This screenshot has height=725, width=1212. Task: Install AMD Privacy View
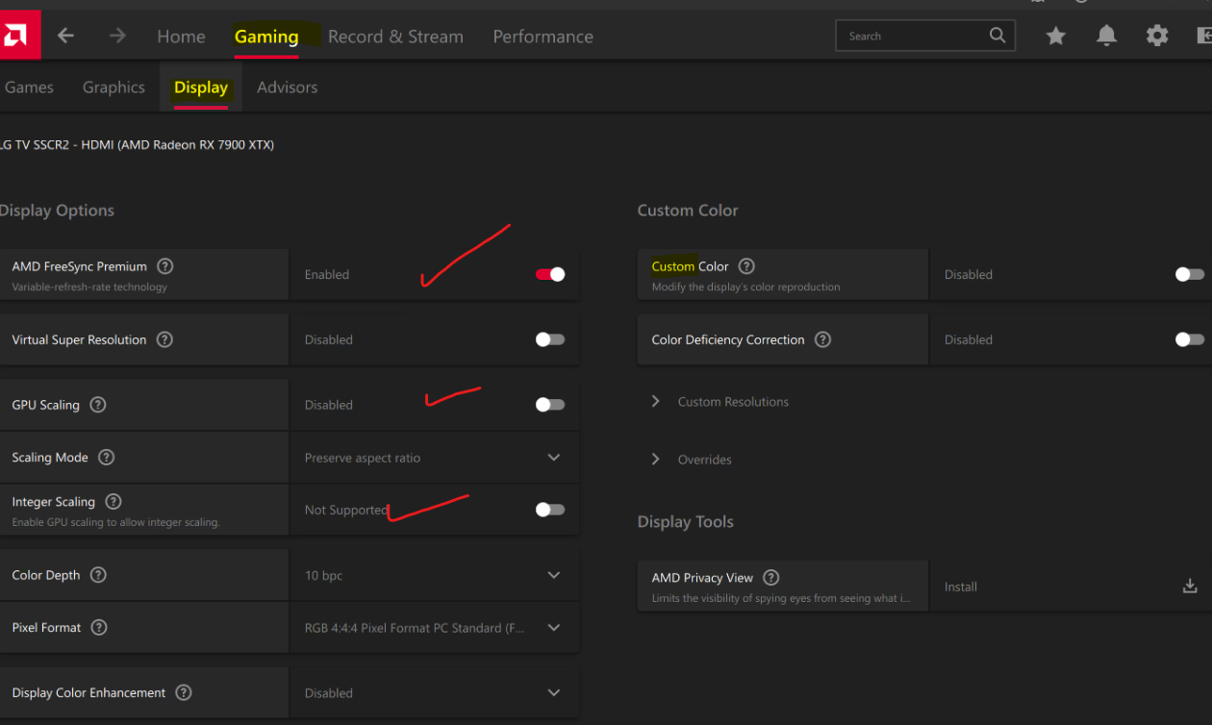coord(961,586)
